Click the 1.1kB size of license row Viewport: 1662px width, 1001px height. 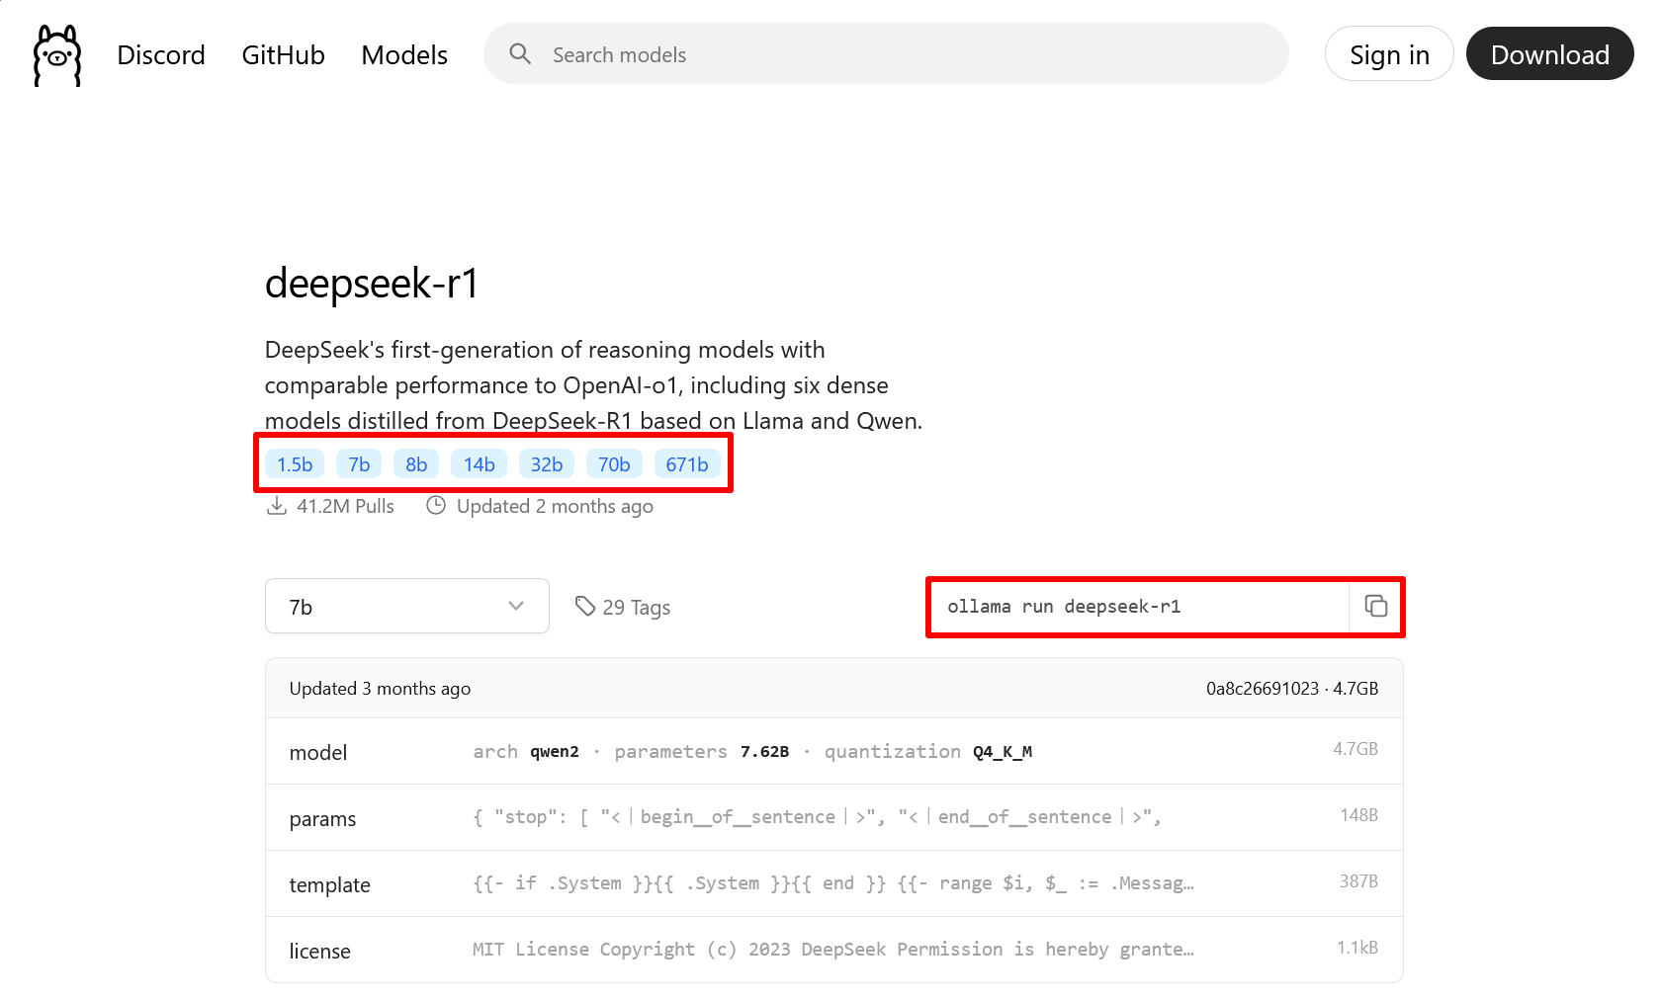coord(1357,948)
